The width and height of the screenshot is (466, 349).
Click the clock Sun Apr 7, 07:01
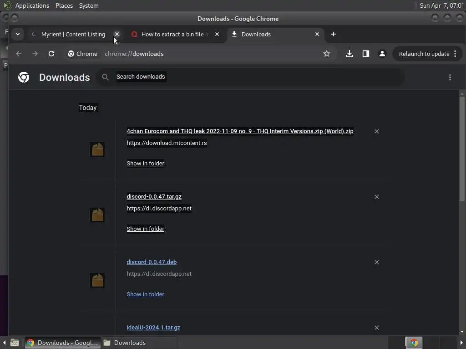441,5
